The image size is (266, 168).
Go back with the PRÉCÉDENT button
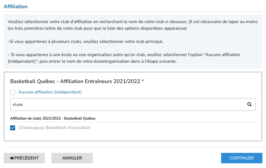coord(24,158)
